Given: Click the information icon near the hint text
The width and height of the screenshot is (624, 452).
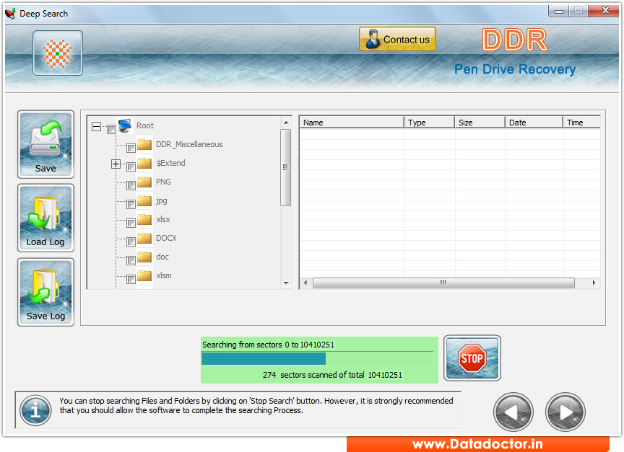Looking at the screenshot, I should click(x=35, y=409).
